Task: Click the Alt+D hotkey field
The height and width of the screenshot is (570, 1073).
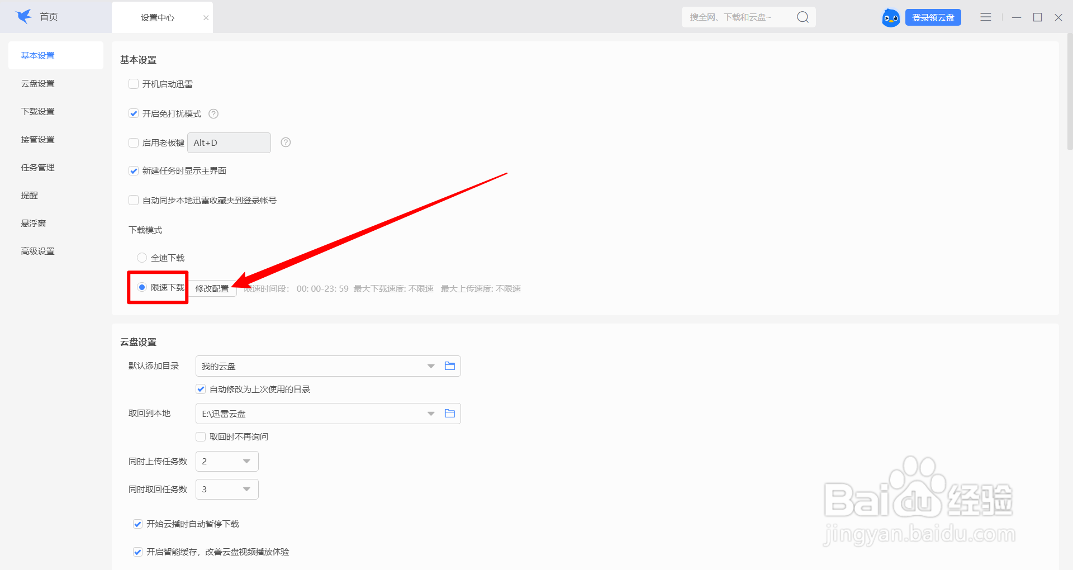Action: (229, 142)
